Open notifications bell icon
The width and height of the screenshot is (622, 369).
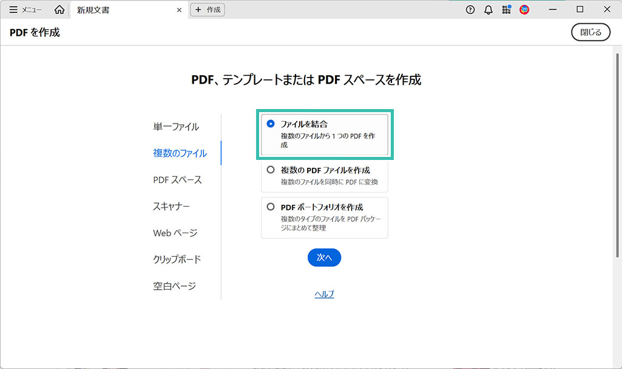(x=488, y=10)
